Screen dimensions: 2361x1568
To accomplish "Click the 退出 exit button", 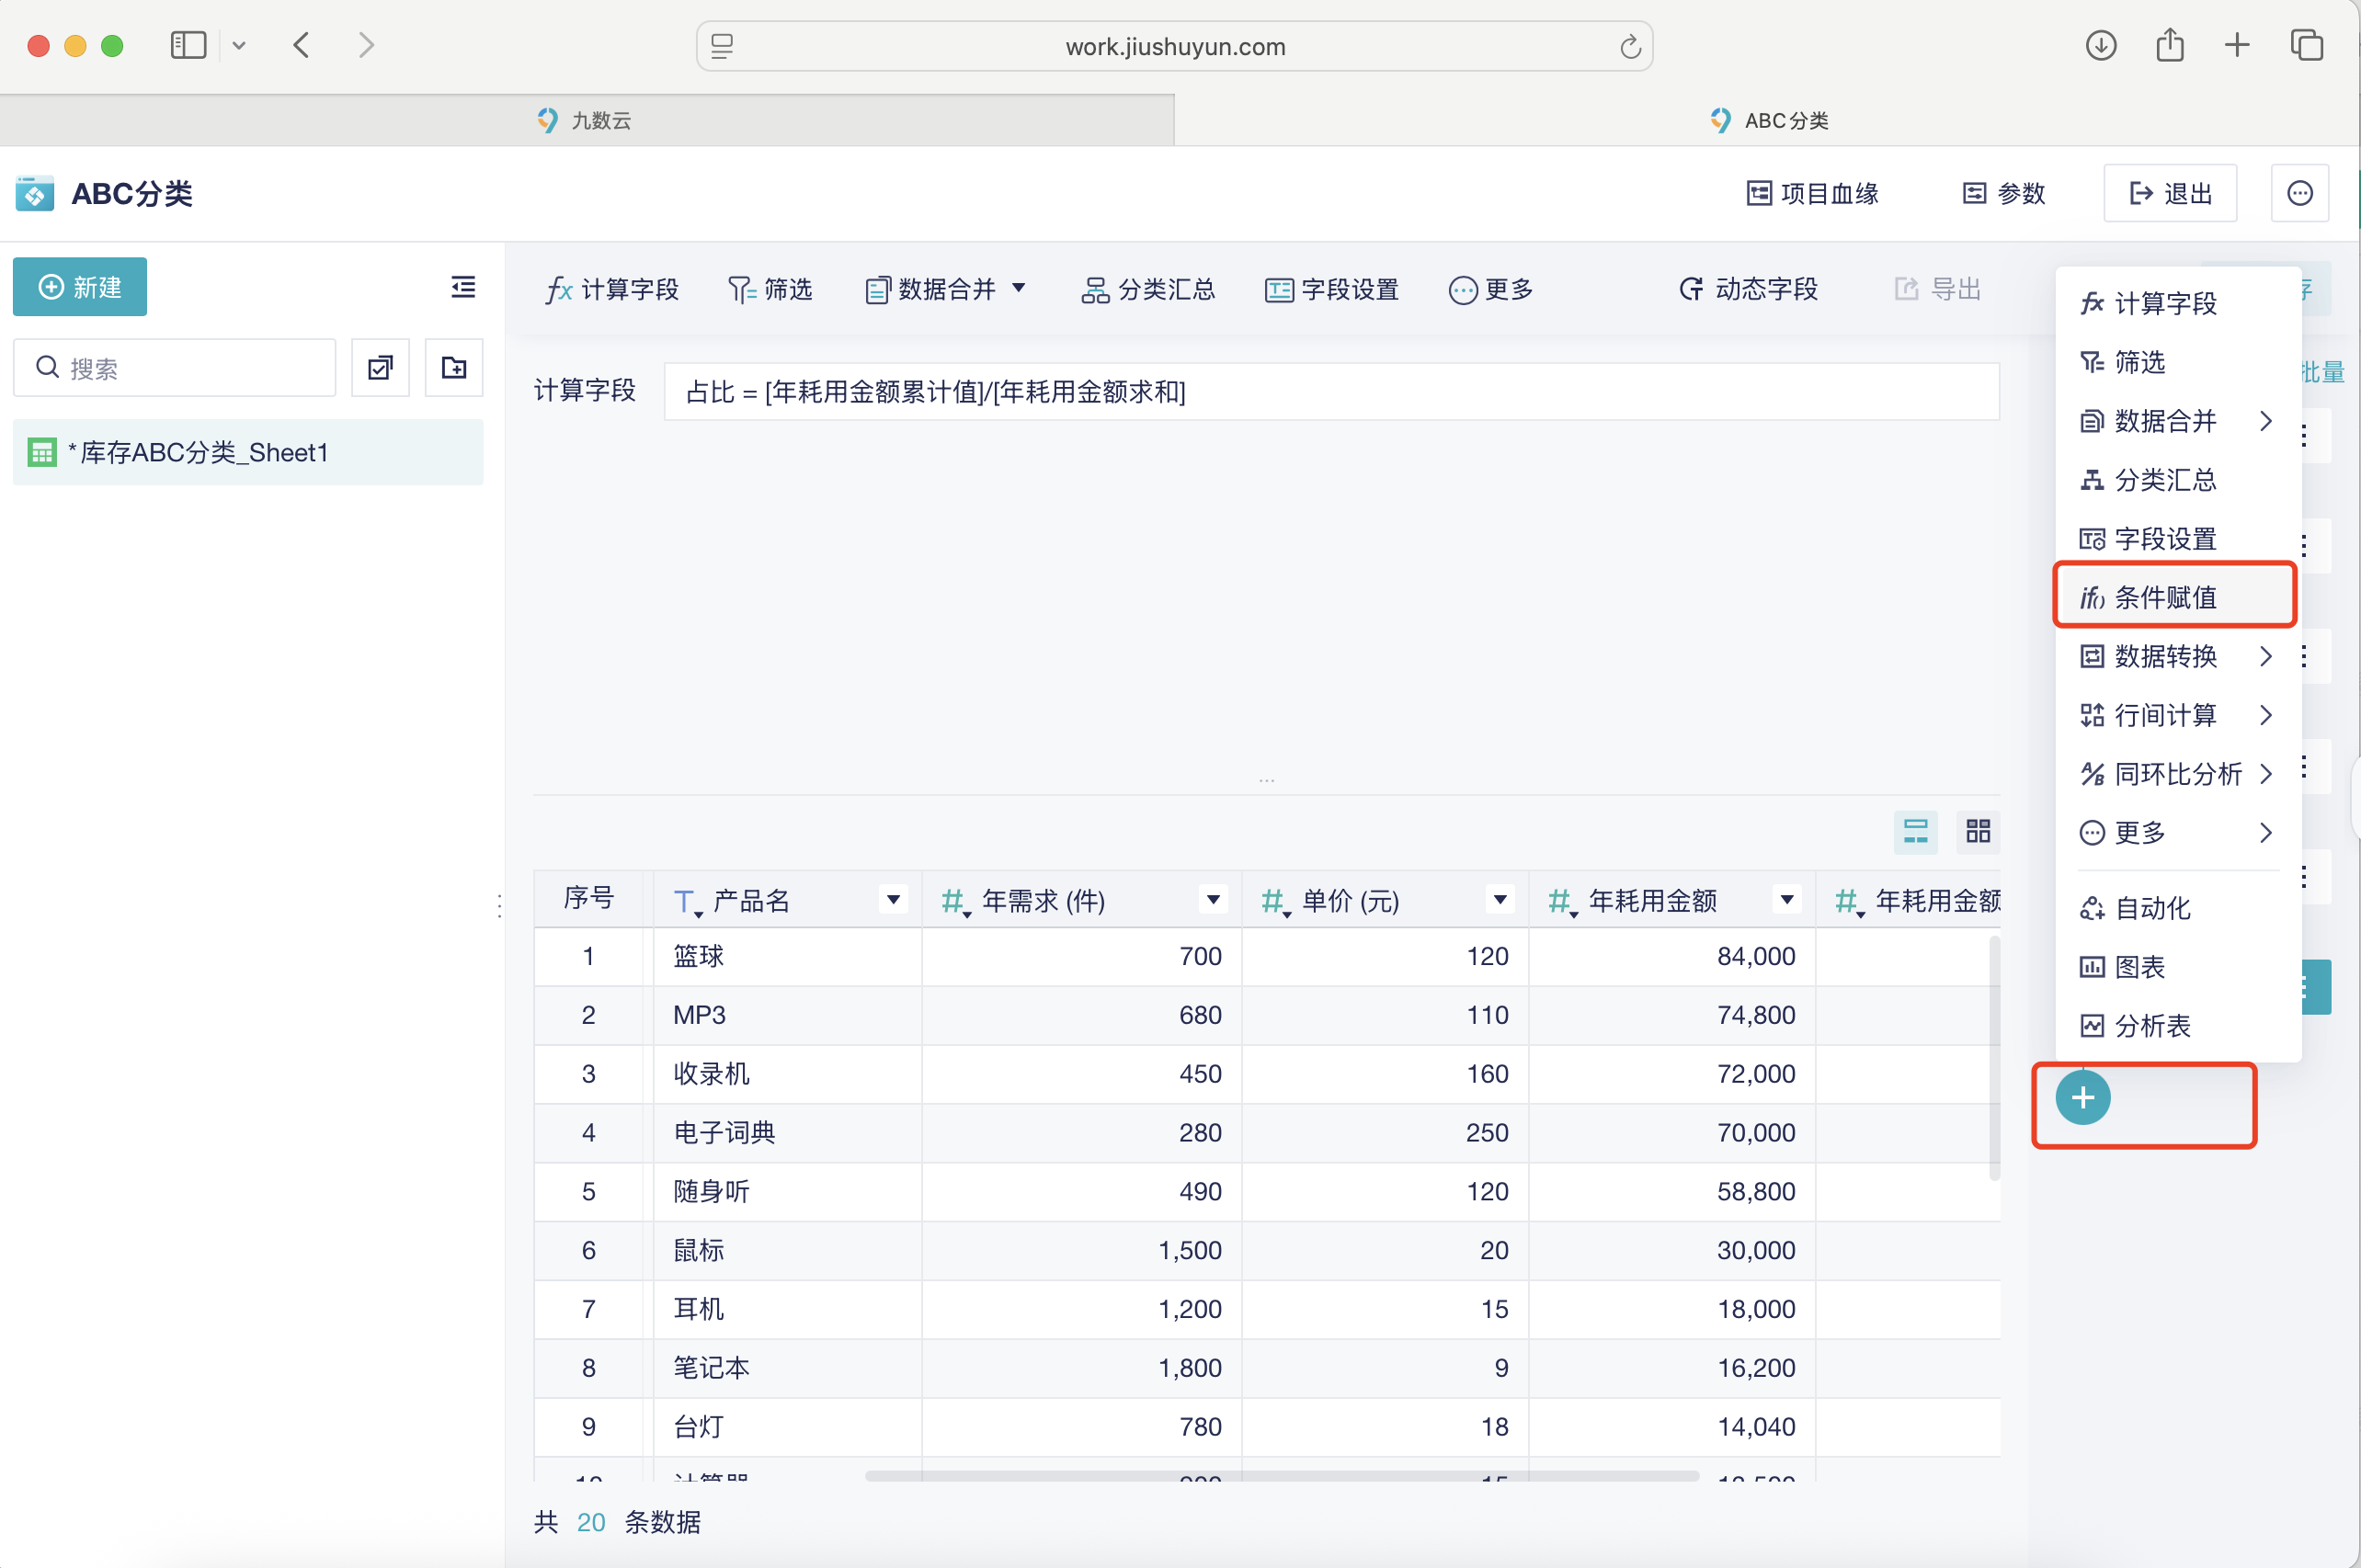I will tap(2170, 193).
